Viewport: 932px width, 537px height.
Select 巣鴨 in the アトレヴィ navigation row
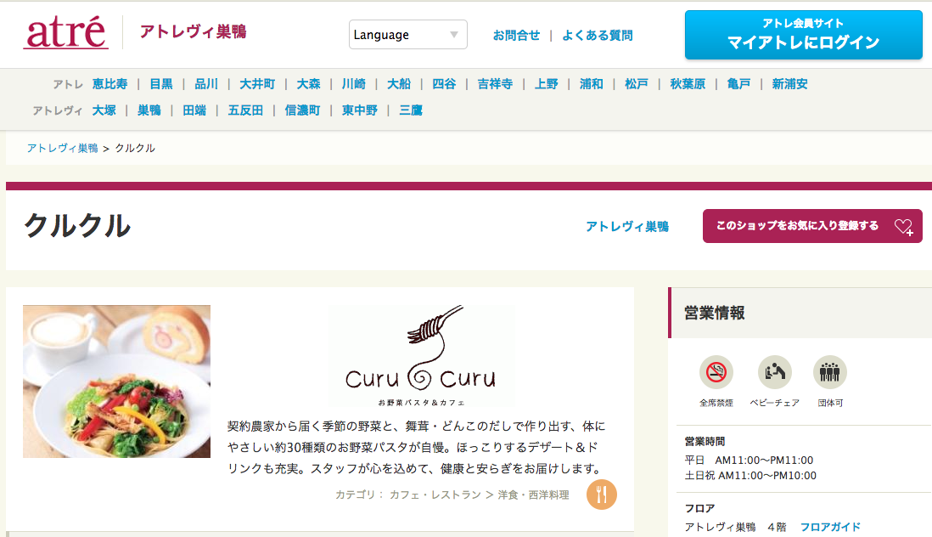(x=149, y=110)
